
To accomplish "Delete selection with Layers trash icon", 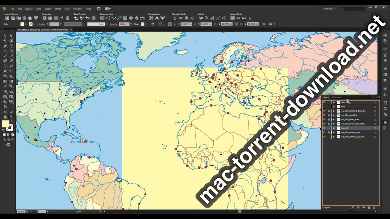I will click(x=374, y=208).
